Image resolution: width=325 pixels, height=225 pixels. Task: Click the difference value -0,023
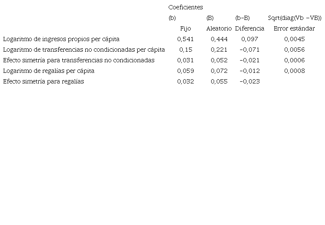click(249, 81)
